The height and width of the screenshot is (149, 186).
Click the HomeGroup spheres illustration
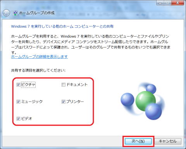143,101
